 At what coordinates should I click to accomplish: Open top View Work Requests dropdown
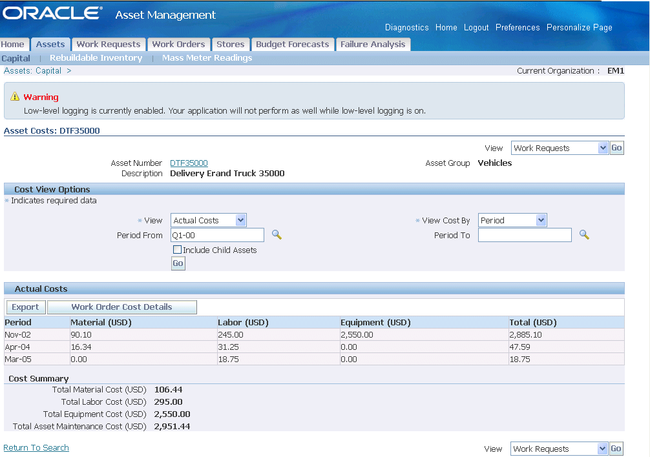559,148
